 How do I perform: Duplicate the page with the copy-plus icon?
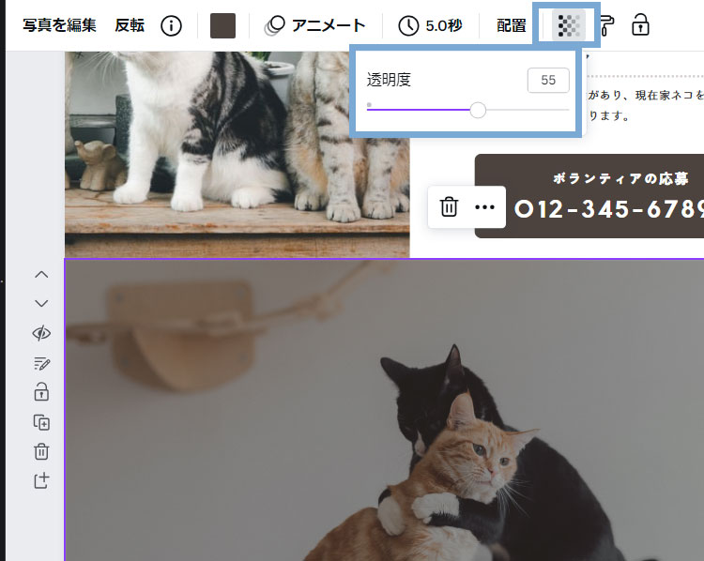click(41, 422)
